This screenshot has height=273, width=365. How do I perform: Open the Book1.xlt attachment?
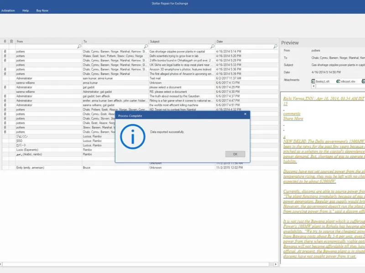(x=320, y=81)
